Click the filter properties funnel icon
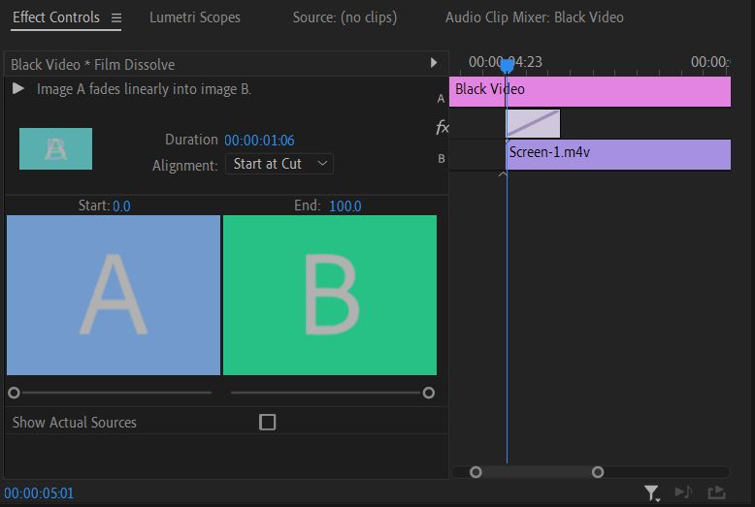The width and height of the screenshot is (755, 507). tap(652, 493)
